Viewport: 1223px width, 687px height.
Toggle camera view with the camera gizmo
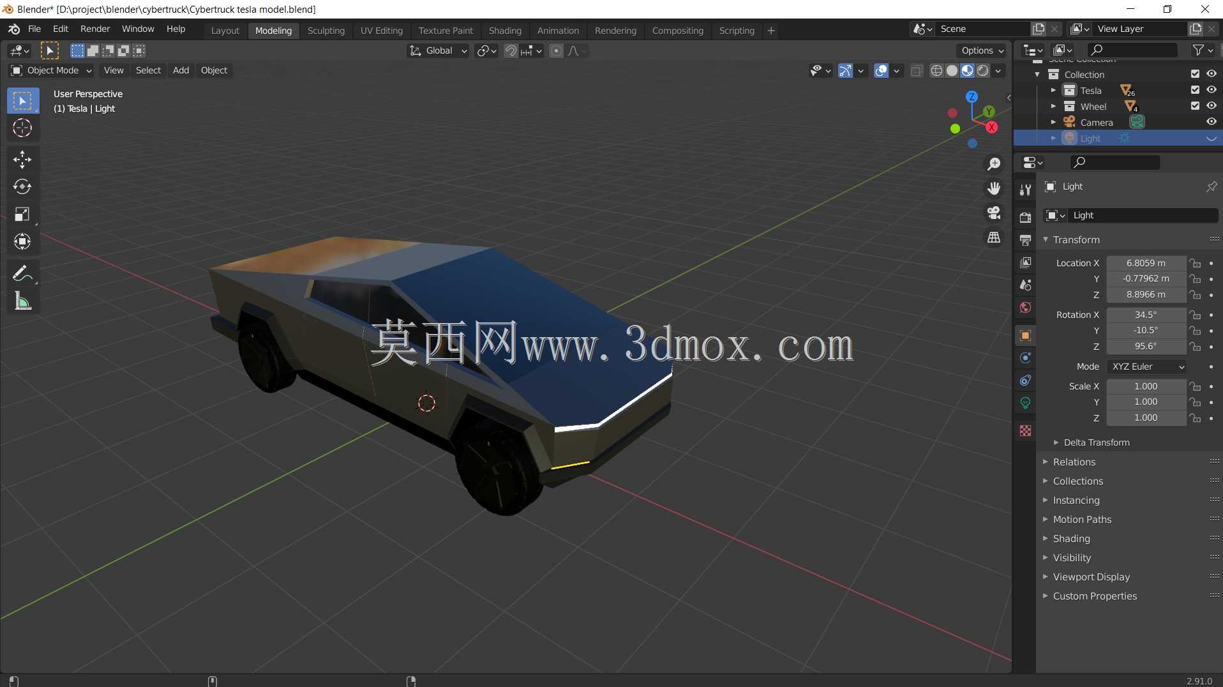pyautogui.click(x=994, y=213)
